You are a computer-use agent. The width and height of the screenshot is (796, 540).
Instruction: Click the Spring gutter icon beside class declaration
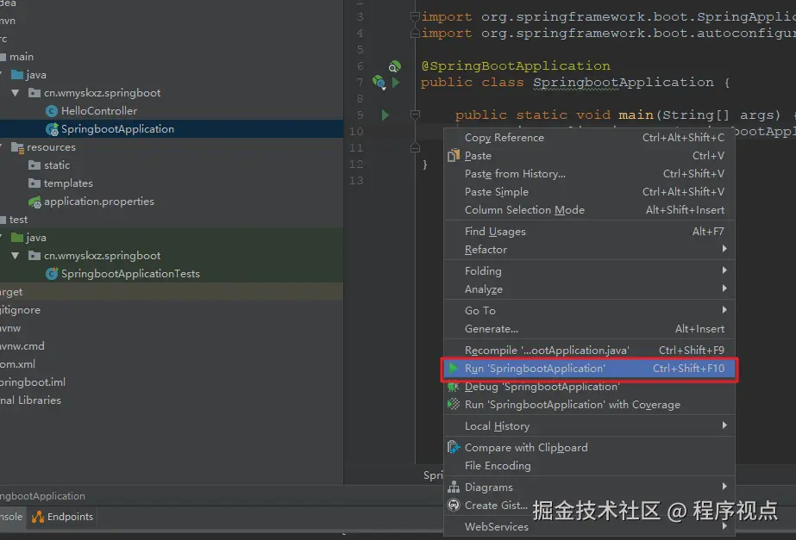point(379,82)
